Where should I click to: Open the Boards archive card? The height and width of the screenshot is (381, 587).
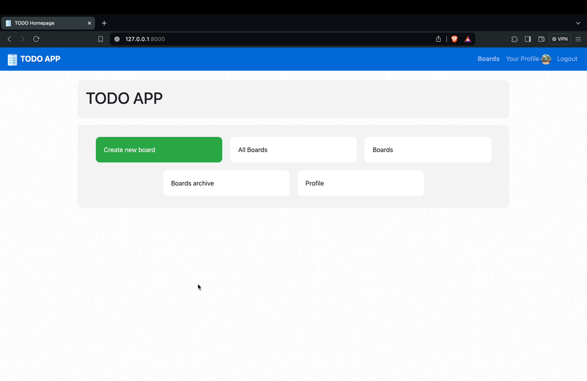pos(226,183)
